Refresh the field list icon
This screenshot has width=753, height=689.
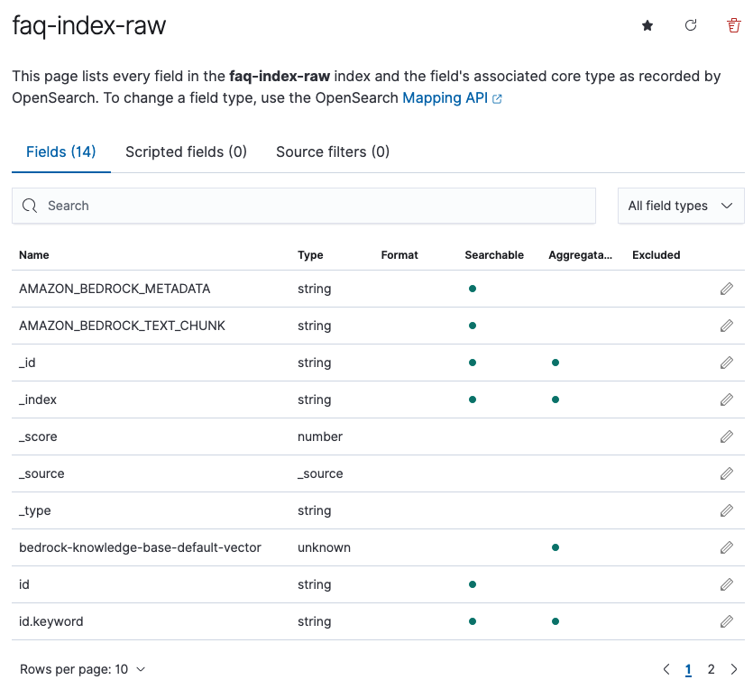coord(691,25)
